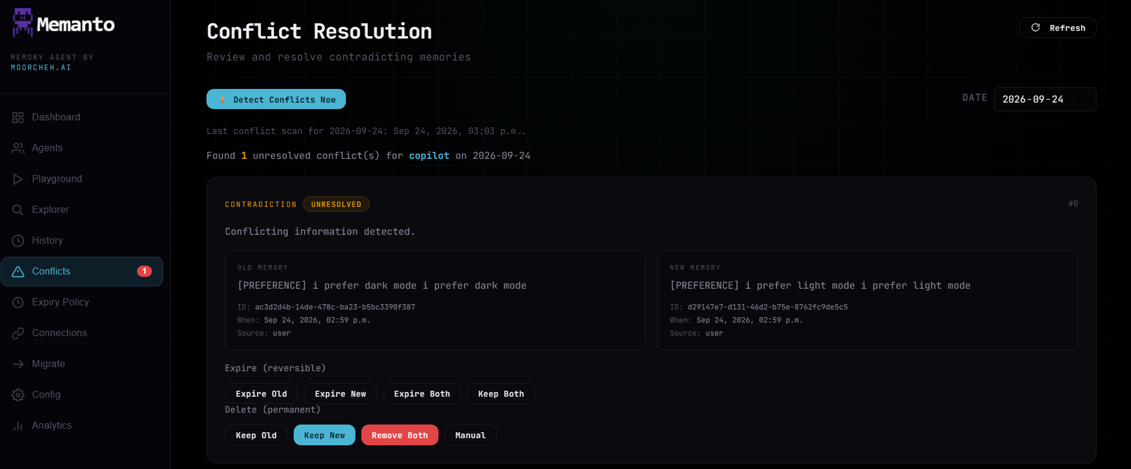Select the Conflicts menu item

82,272
